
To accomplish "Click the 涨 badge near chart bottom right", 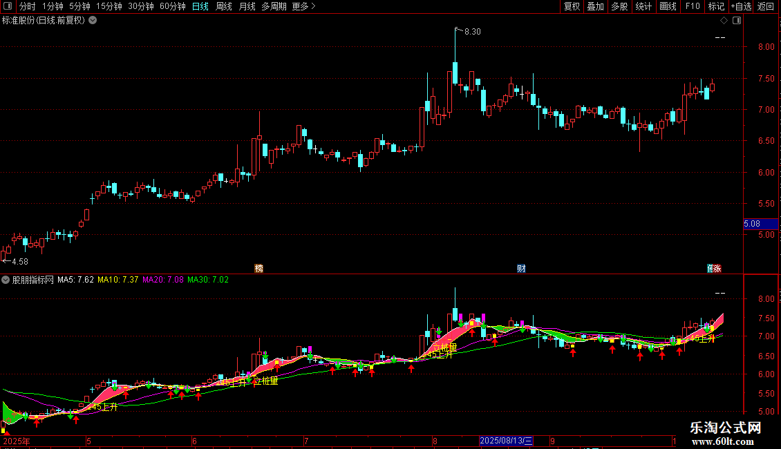I will [717, 268].
